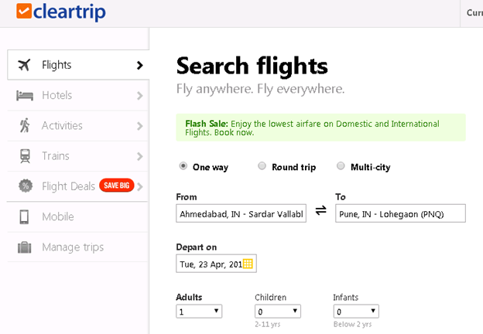This screenshot has width=483, height=334.
Task: Open the Adults count dropdown
Action: point(199,312)
